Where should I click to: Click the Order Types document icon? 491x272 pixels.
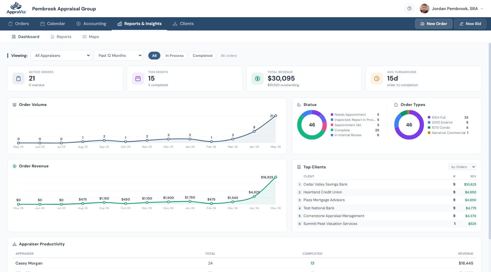[396, 105]
